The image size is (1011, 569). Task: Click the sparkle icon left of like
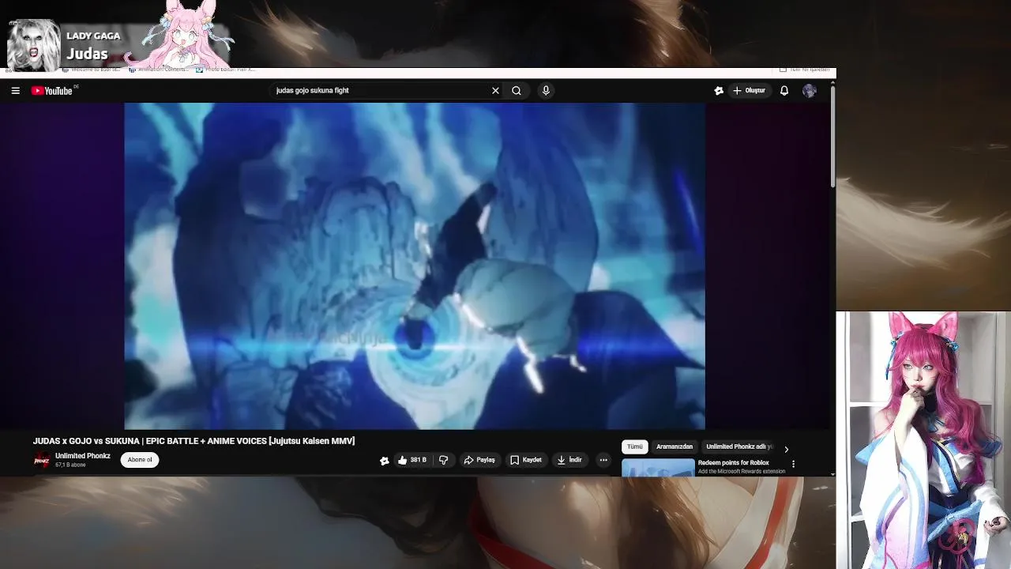pyautogui.click(x=385, y=461)
